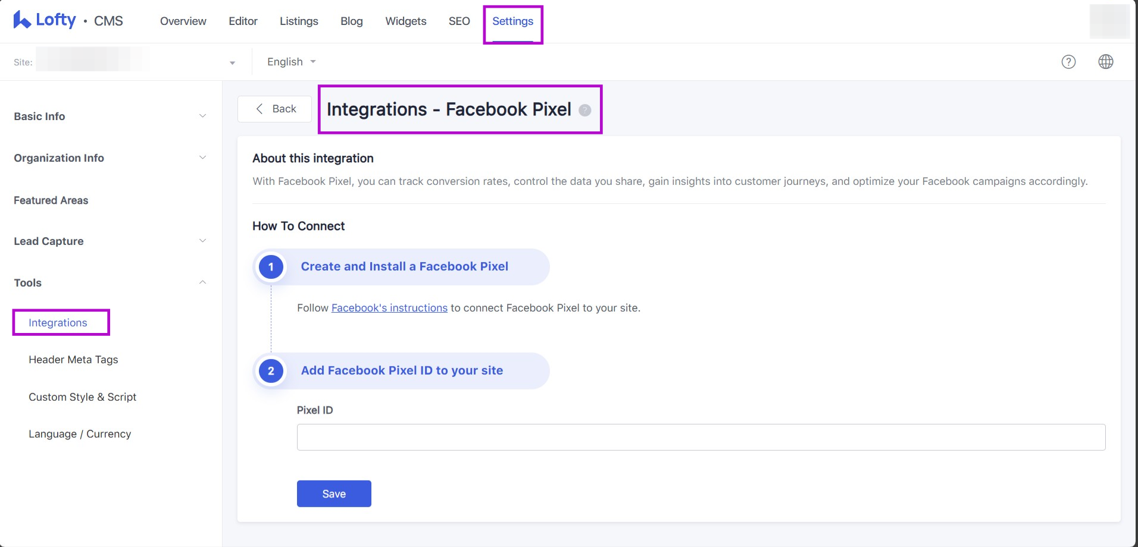This screenshot has width=1138, height=547.
Task: Open the Widgets tab
Action: [405, 21]
